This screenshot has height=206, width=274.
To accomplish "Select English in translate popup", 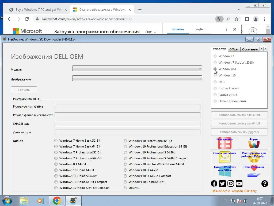I will [x=200, y=29].
